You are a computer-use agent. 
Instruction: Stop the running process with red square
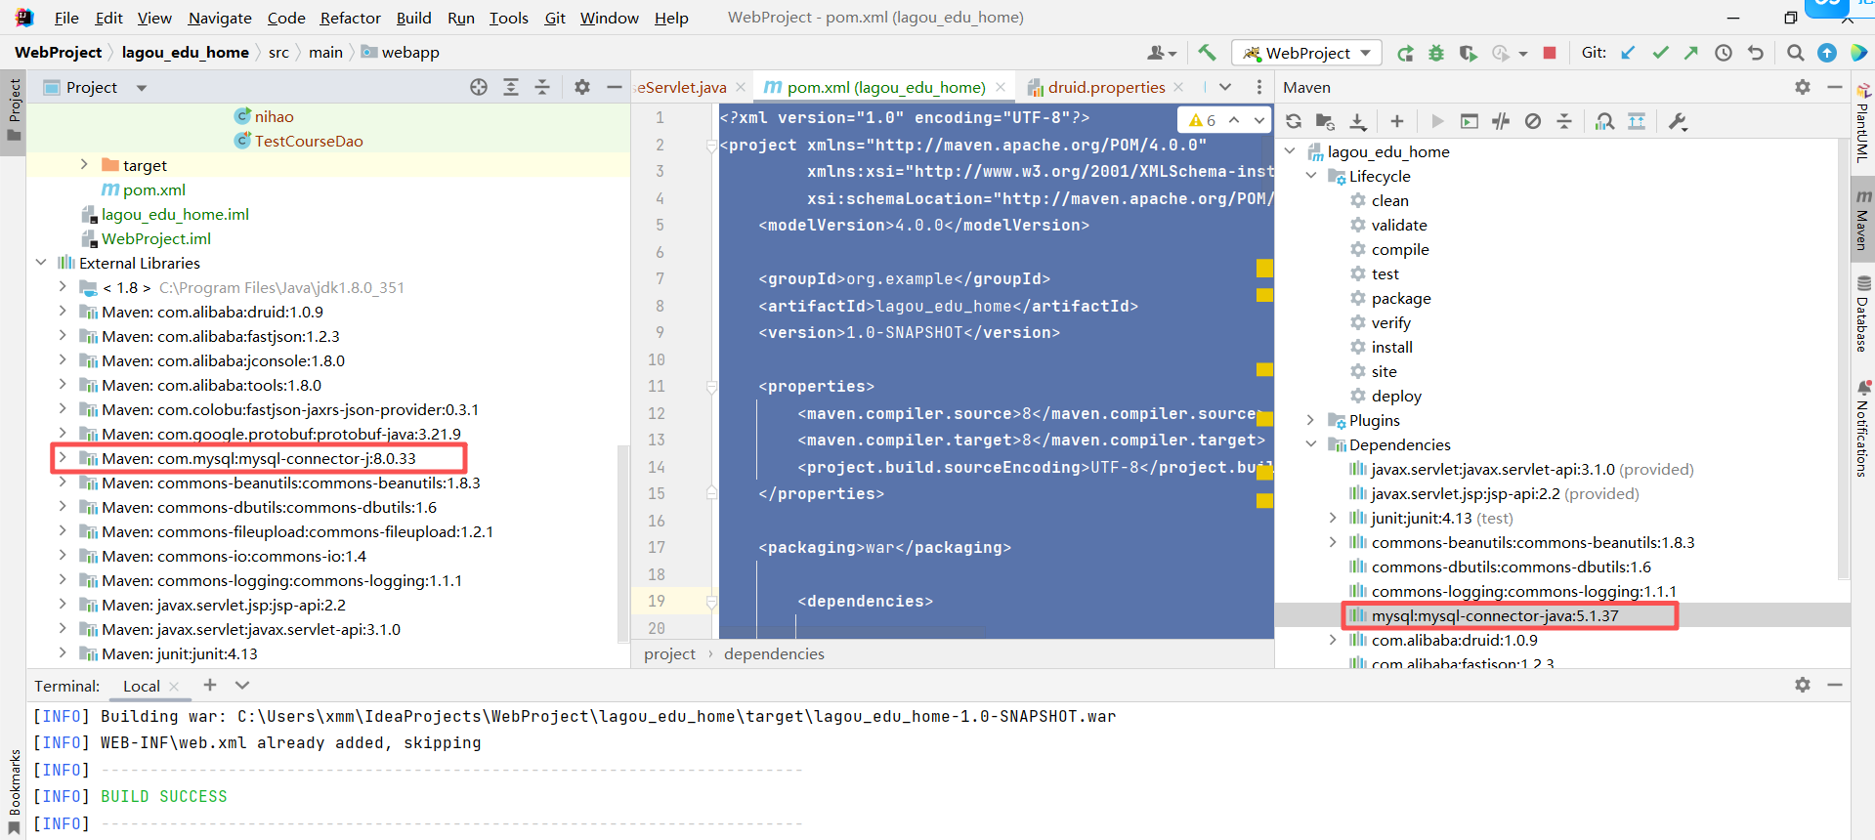tap(1550, 53)
